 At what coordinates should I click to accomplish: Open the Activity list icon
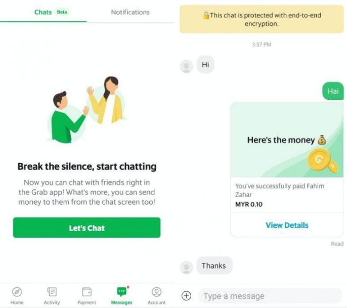52,292
